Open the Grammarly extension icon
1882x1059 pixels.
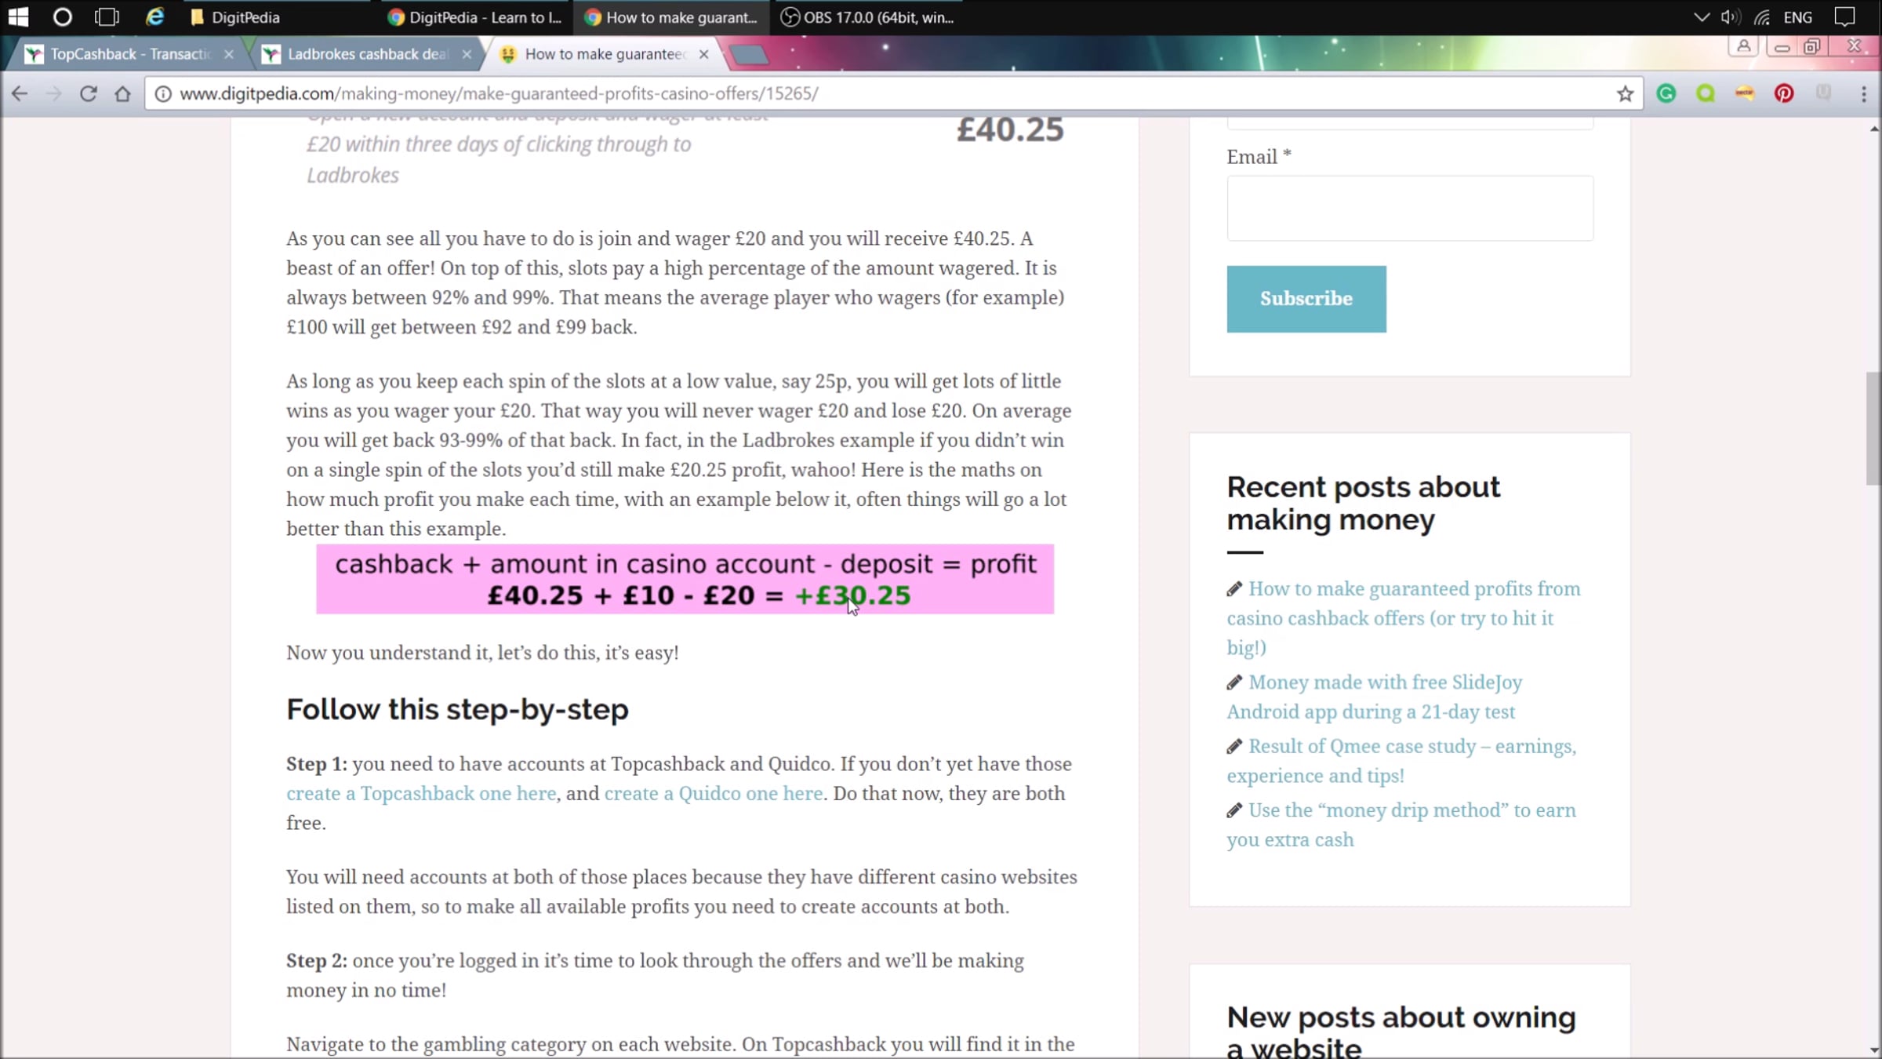click(x=1666, y=94)
